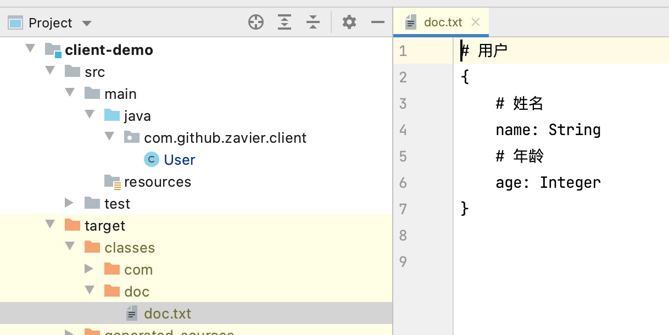Open the Project panel settings gear
The width and height of the screenshot is (669, 335).
[349, 23]
